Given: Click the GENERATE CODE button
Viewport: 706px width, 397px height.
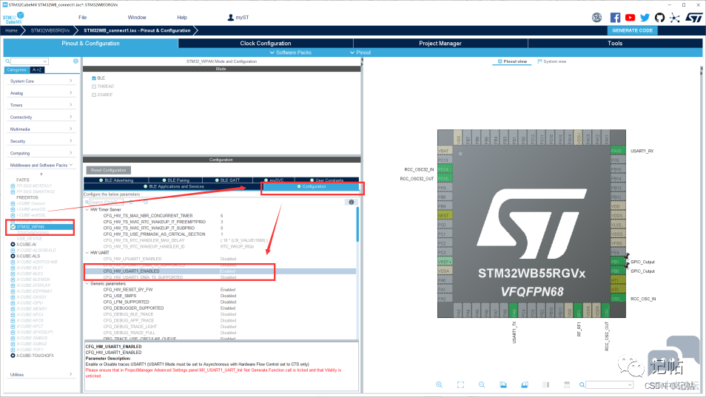Looking at the screenshot, I should point(632,30).
